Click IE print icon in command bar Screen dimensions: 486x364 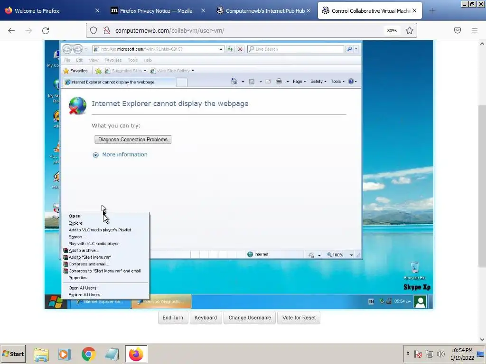click(x=279, y=82)
